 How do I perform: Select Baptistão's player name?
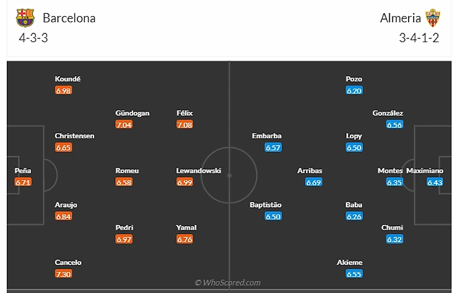[x=266, y=204]
